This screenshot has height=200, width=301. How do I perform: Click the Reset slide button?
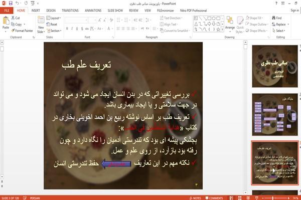click(x=52, y=25)
